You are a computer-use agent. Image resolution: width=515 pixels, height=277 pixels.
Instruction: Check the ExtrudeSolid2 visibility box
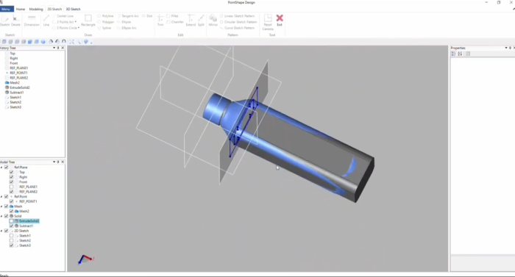click(12, 221)
